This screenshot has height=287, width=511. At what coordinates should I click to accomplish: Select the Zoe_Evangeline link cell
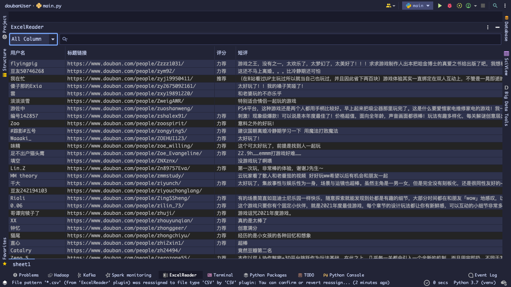(x=140, y=153)
